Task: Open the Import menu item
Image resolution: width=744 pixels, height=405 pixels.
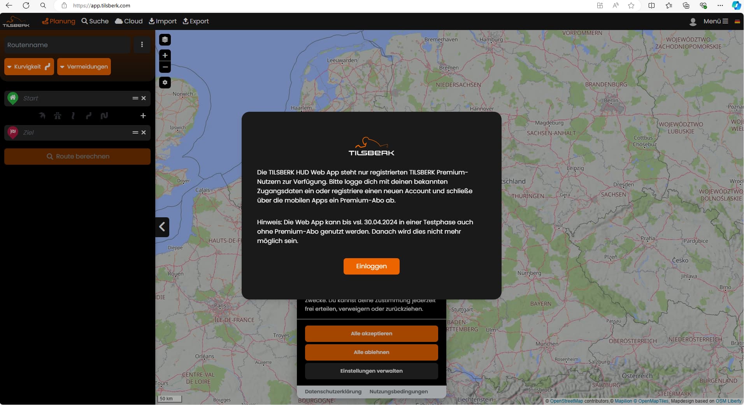Action: point(163,21)
